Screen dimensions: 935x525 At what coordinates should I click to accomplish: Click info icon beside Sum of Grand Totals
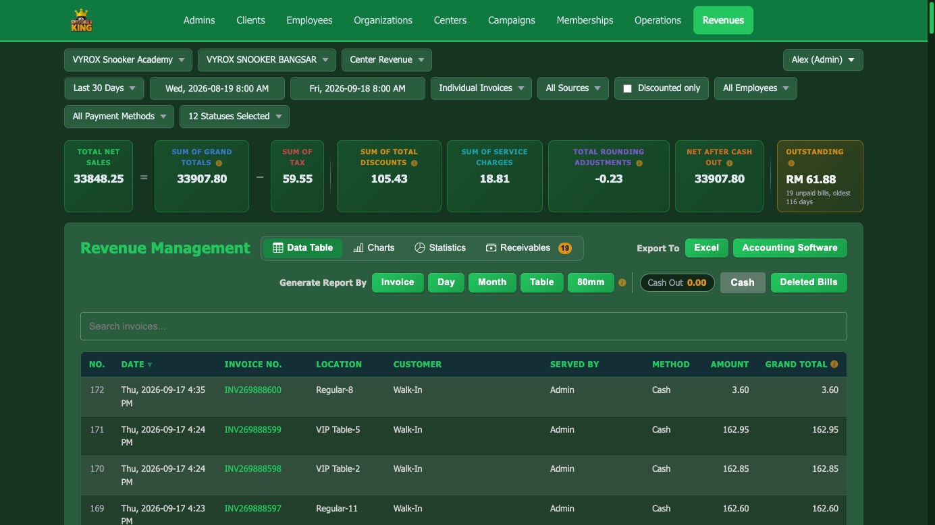pyautogui.click(x=219, y=163)
